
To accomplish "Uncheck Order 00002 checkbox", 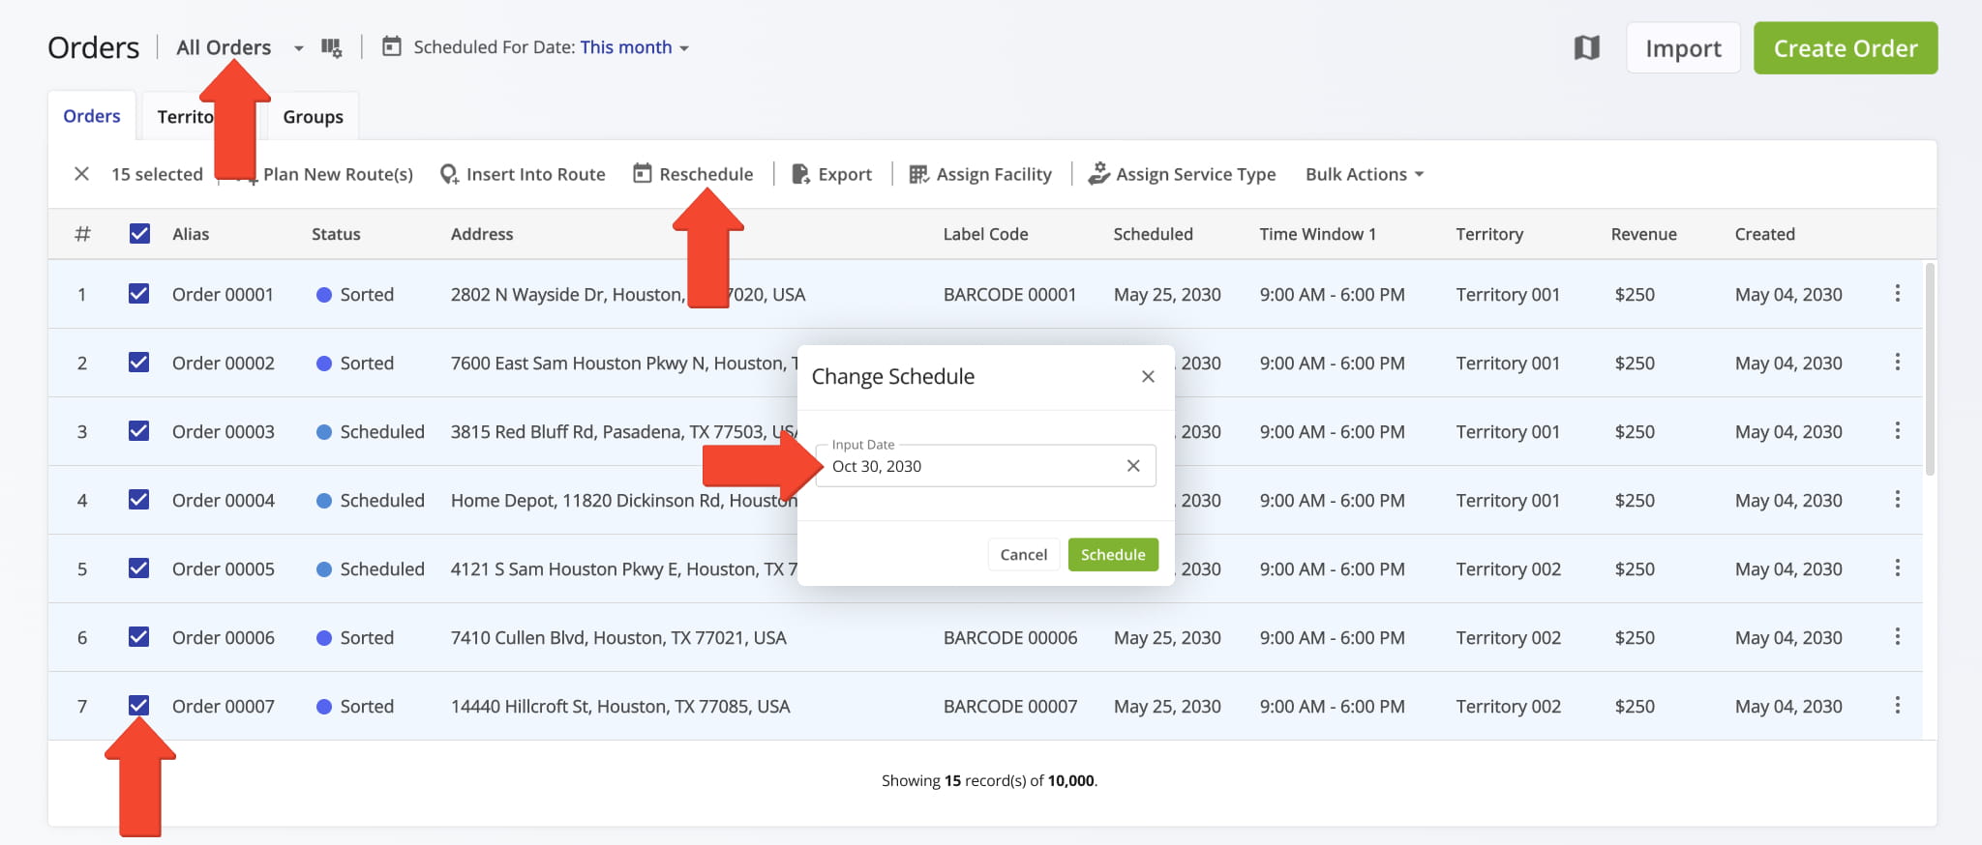I will coord(139,362).
